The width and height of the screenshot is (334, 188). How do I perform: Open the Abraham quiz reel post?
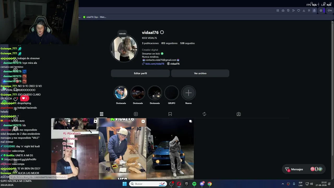pyautogui.click(x=75, y=149)
